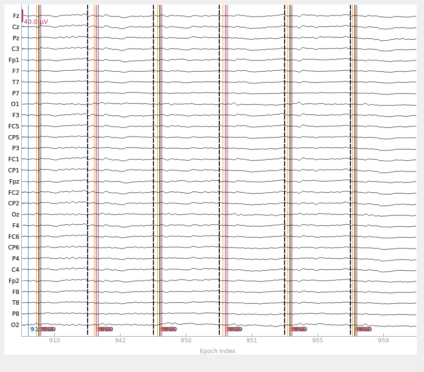Click the CP5 channel label
This screenshot has height=372, width=424.
(14, 138)
